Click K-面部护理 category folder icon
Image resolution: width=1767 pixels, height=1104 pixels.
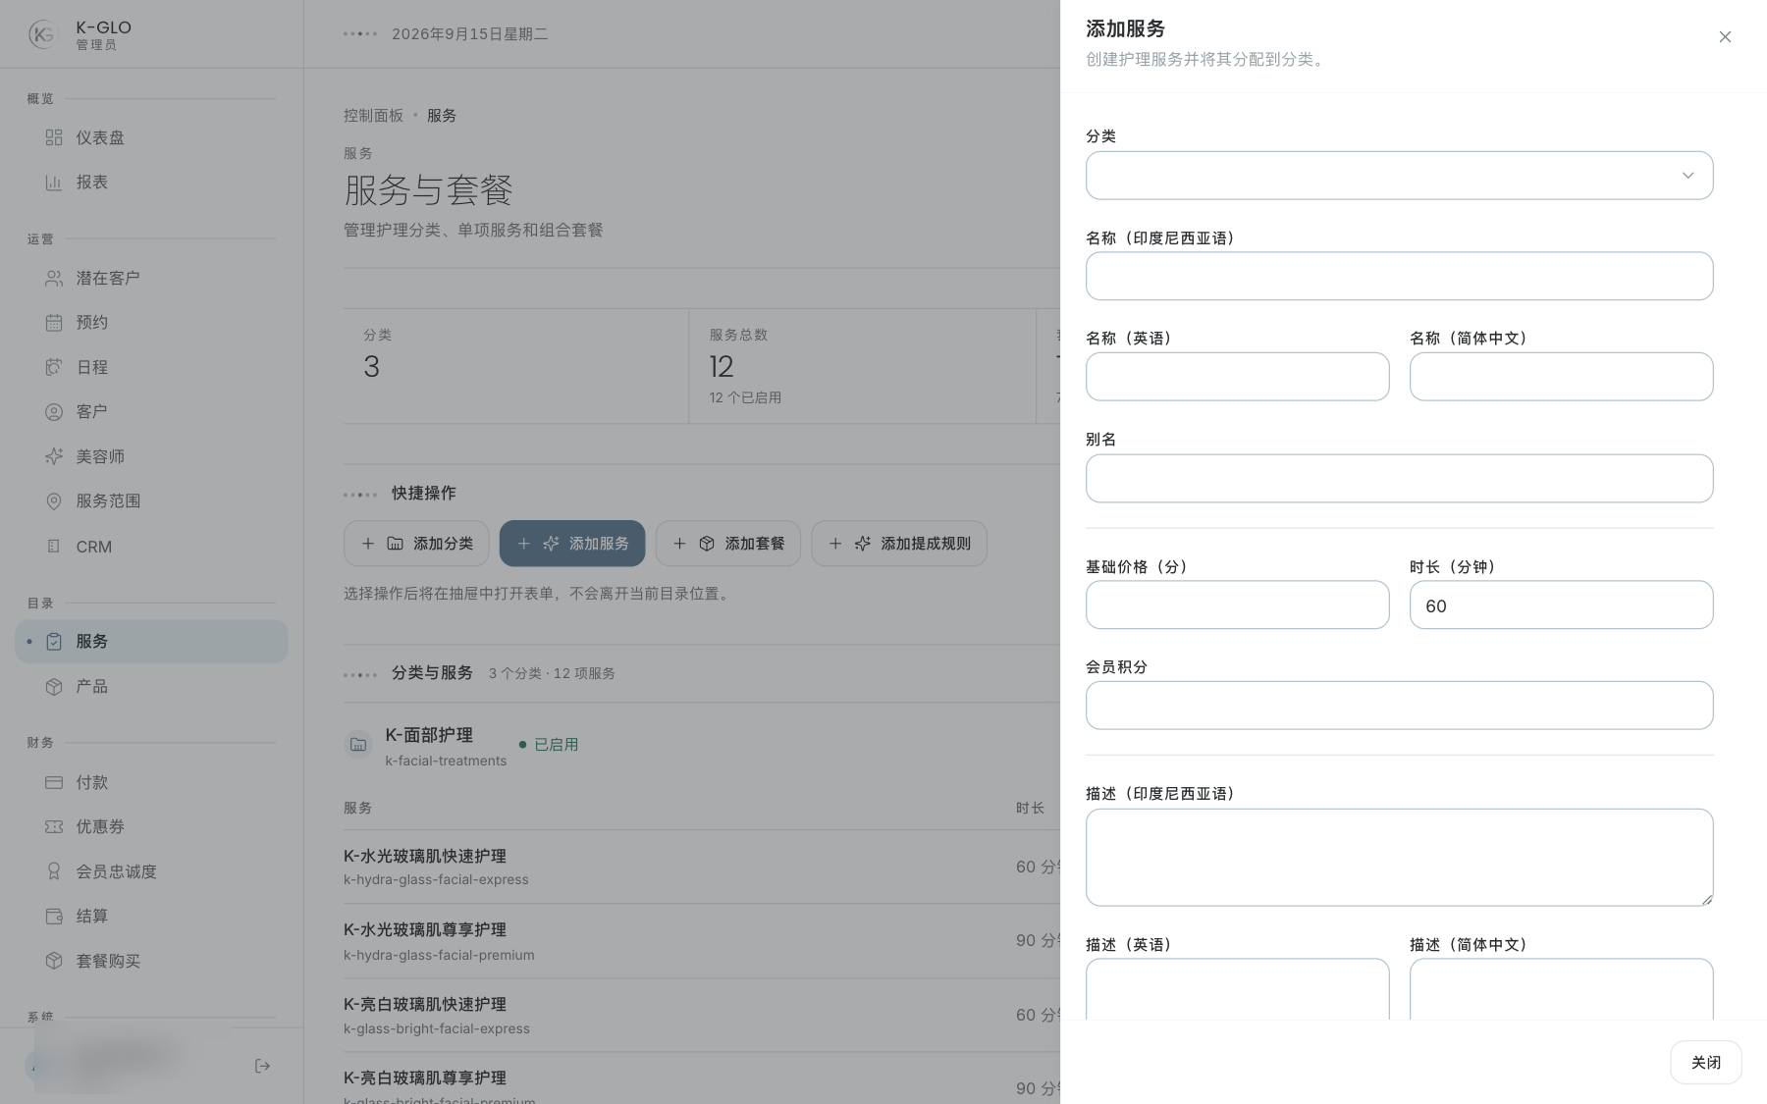coord(358,745)
